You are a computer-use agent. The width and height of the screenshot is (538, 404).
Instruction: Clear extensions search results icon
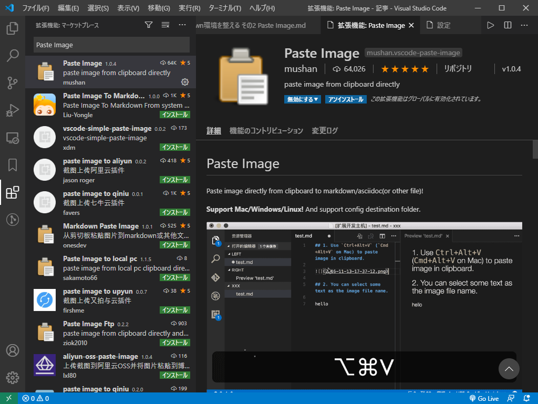(x=165, y=25)
